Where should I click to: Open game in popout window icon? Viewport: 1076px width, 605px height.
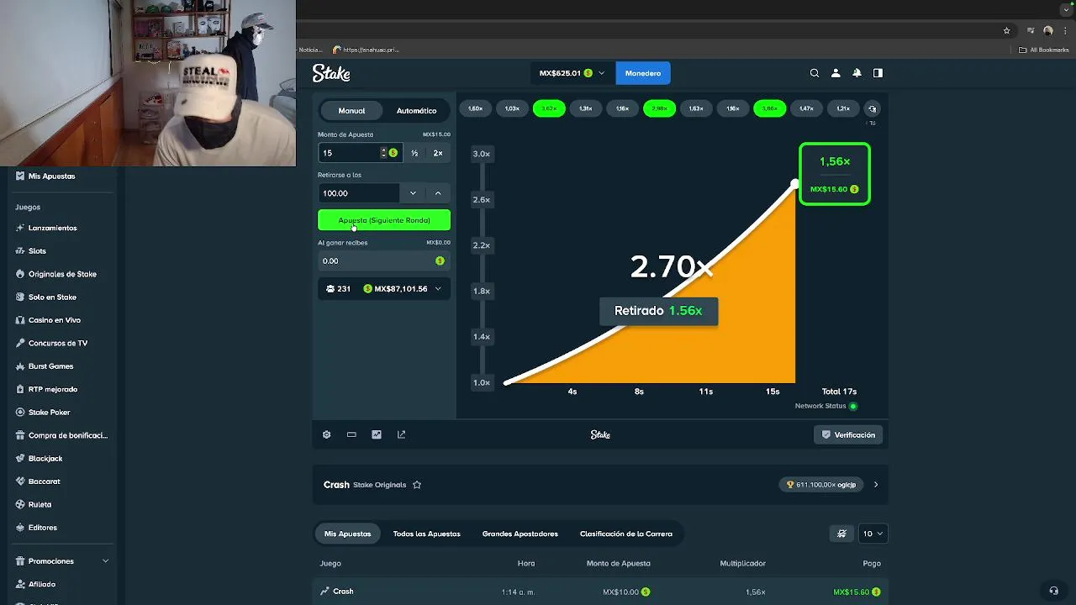[x=401, y=434]
